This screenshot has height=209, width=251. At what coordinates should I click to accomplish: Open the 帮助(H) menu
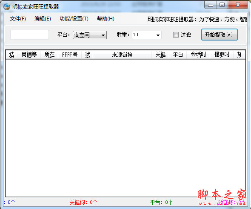106,19
